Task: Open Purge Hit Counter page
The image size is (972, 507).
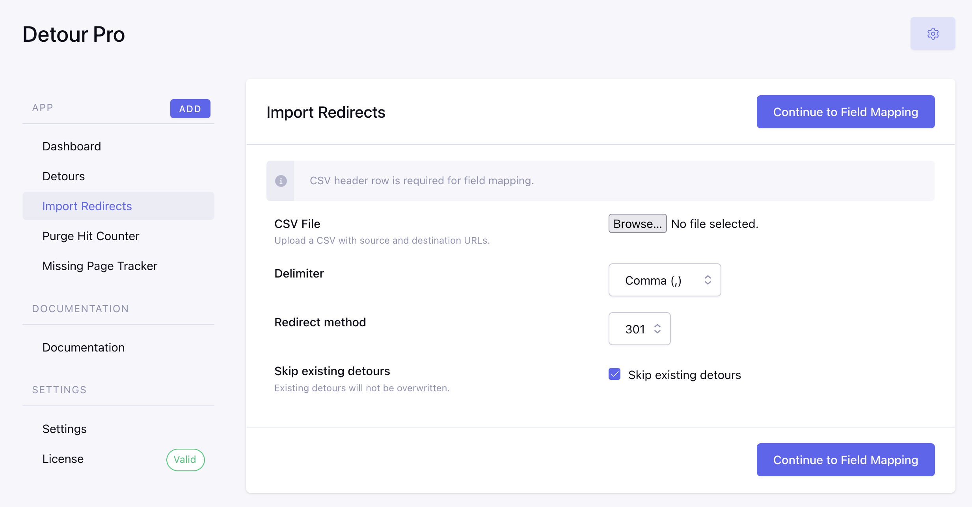Action: (x=91, y=236)
